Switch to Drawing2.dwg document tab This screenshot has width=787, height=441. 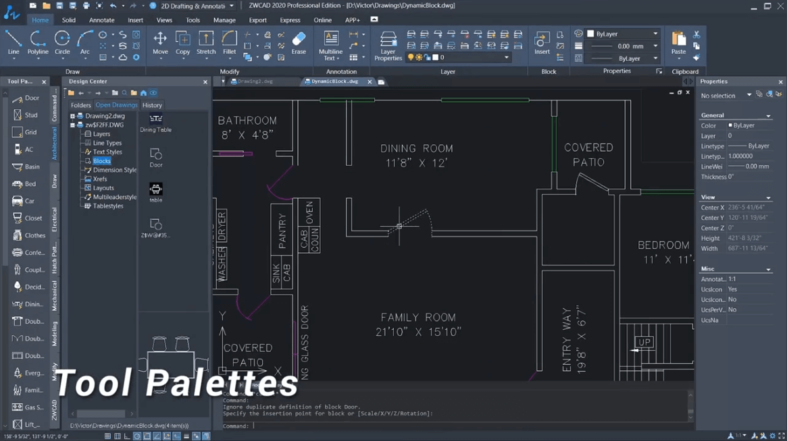pyautogui.click(x=255, y=81)
